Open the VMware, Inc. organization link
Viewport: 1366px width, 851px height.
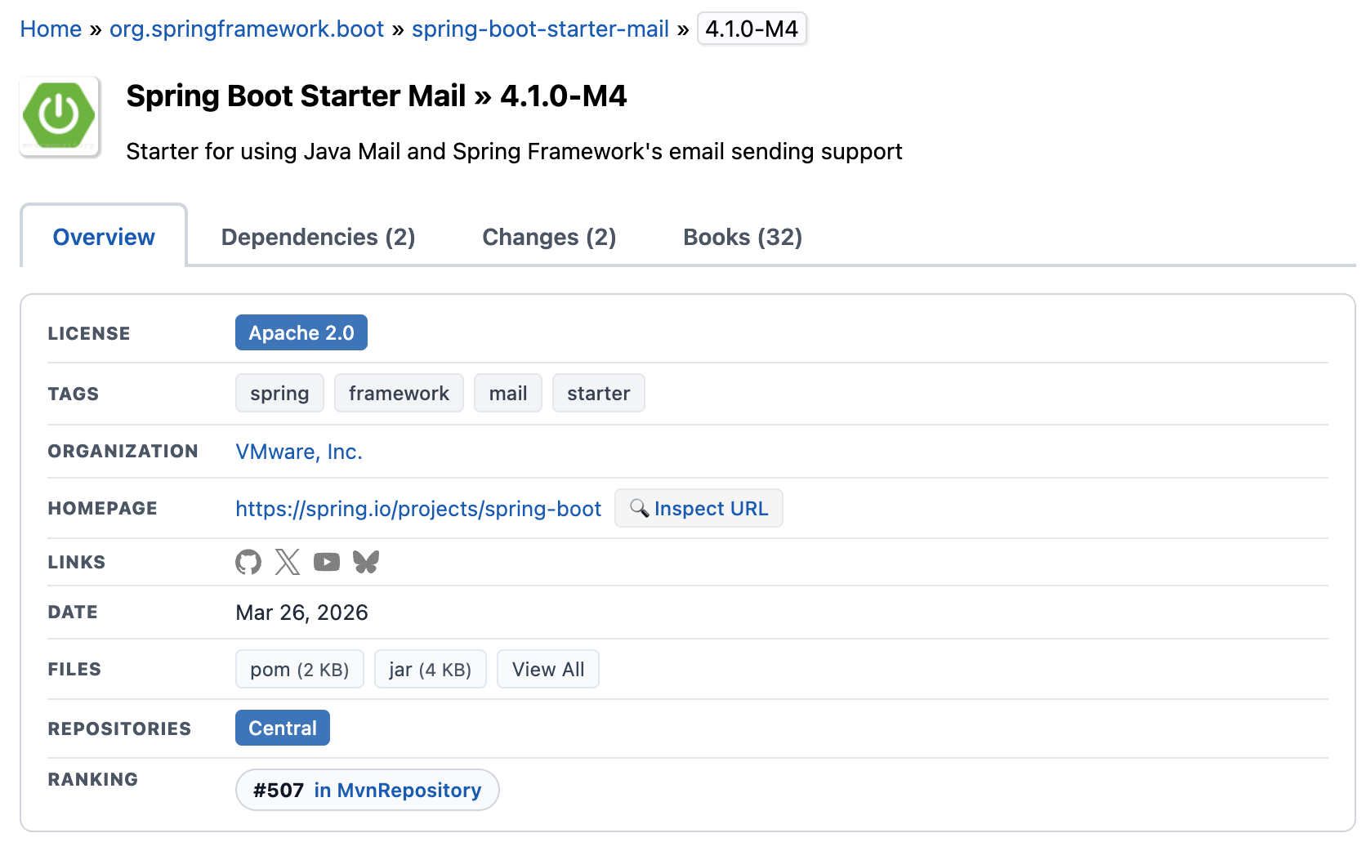299,452
